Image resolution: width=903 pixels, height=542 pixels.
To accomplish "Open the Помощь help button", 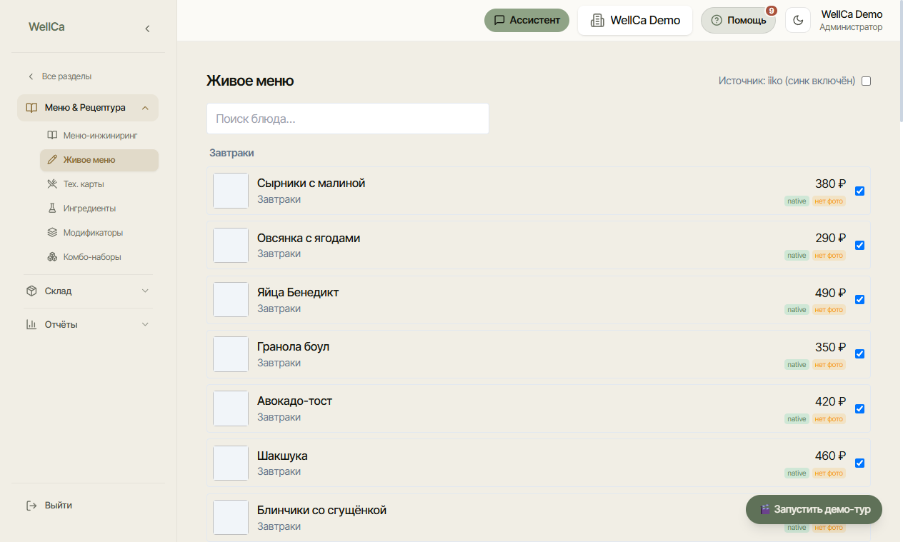I will (738, 20).
